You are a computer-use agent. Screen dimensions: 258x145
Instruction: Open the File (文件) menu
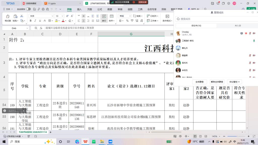[x=8, y=9]
